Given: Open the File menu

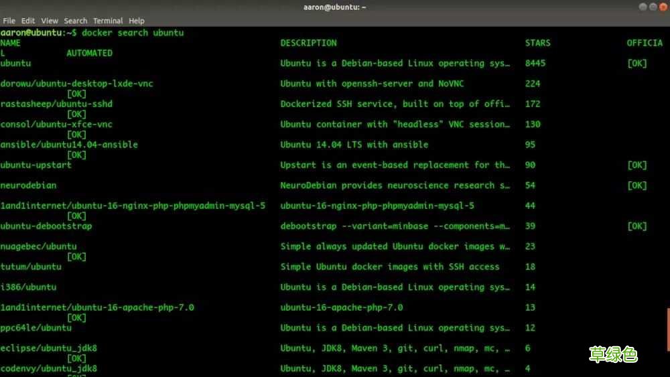Looking at the screenshot, I should coord(9,21).
